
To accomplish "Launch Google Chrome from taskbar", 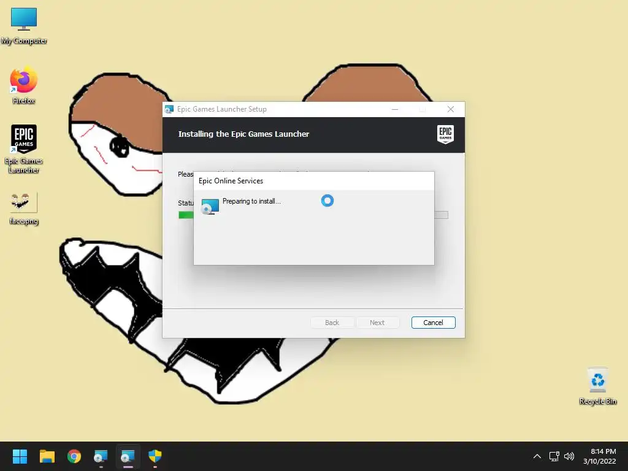I will pyautogui.click(x=74, y=456).
